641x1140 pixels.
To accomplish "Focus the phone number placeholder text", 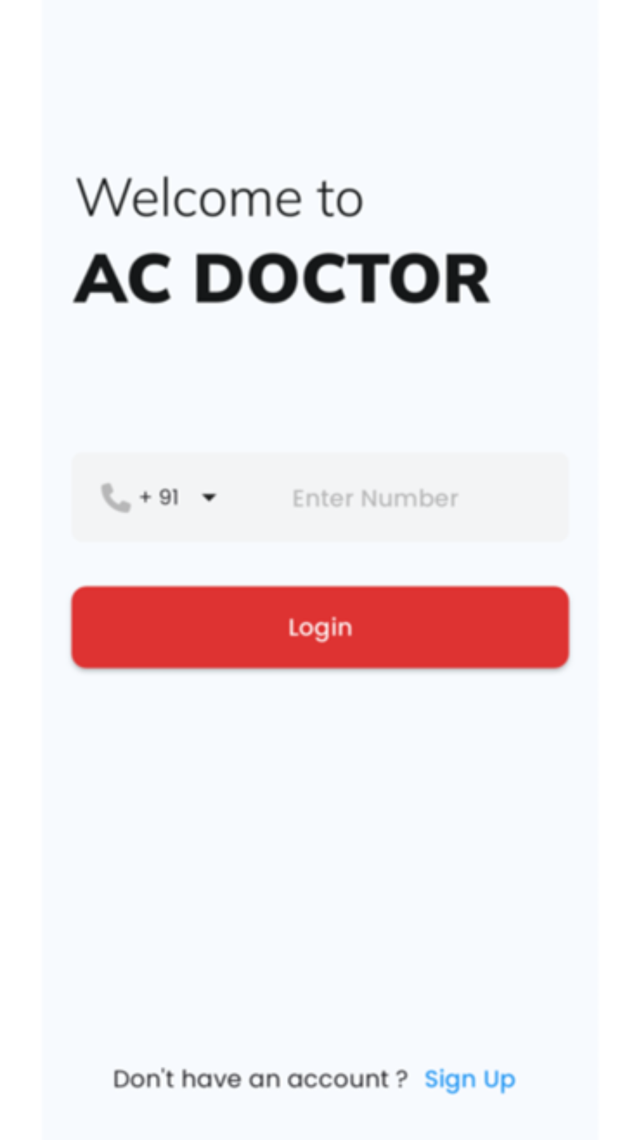I will pos(375,498).
